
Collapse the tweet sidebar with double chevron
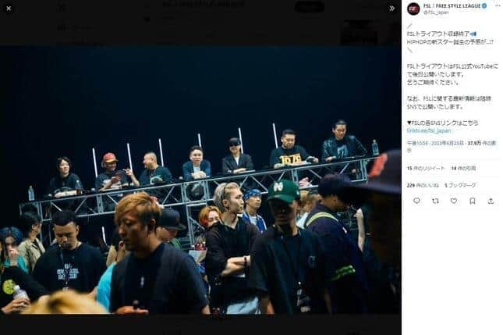point(391,9)
